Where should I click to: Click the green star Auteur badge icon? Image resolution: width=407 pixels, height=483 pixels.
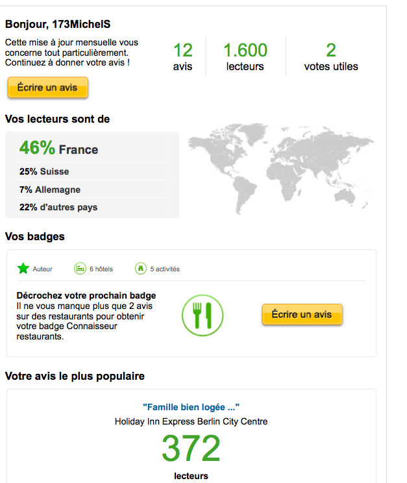coord(23,268)
